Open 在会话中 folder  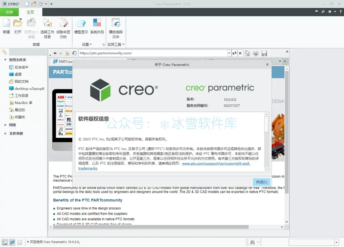click(x=19, y=67)
